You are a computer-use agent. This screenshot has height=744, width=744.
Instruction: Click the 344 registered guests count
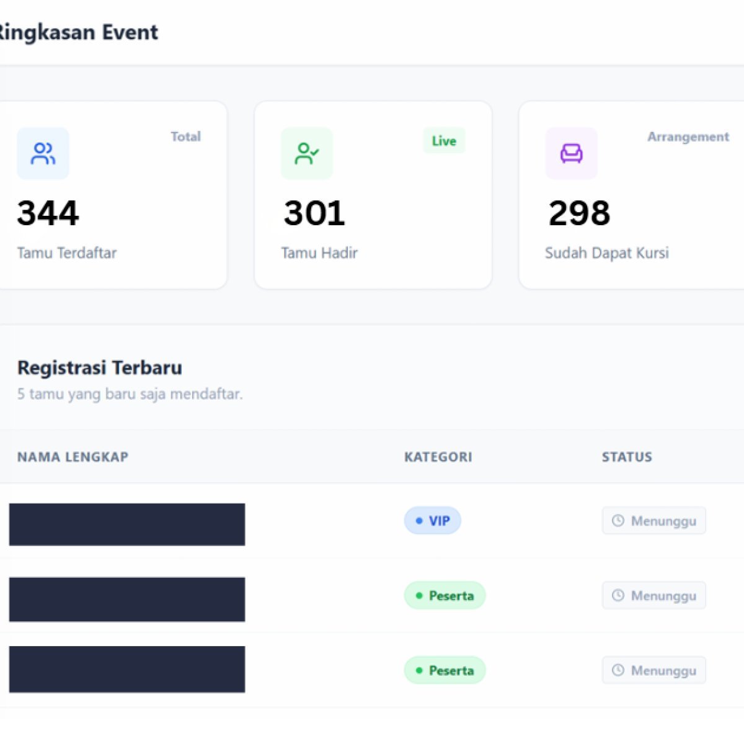48,213
